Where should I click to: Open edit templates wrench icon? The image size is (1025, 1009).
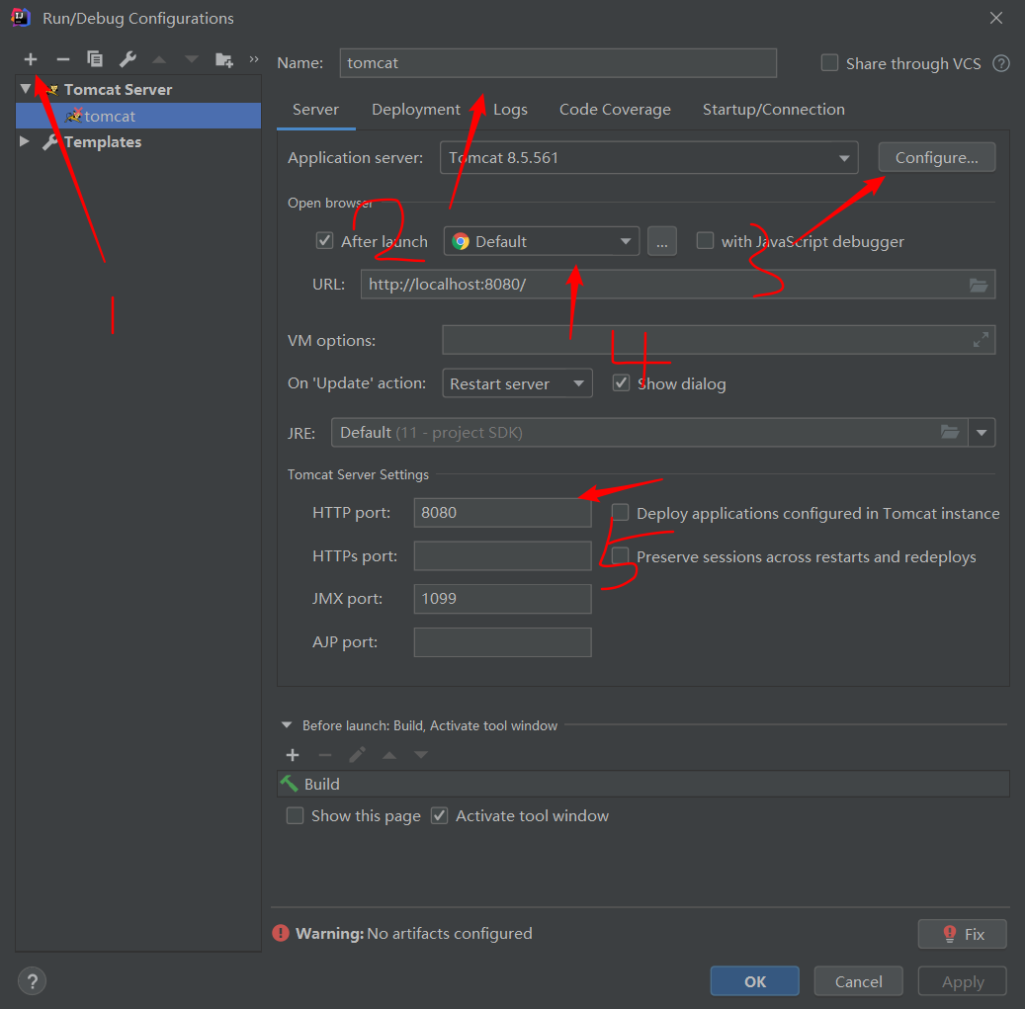click(128, 59)
